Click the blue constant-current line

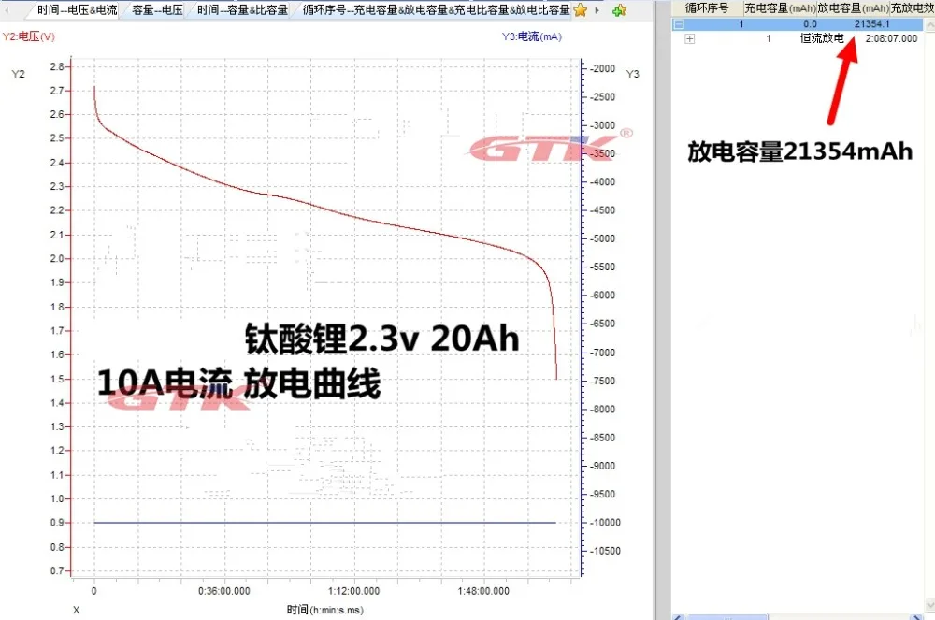(325, 522)
